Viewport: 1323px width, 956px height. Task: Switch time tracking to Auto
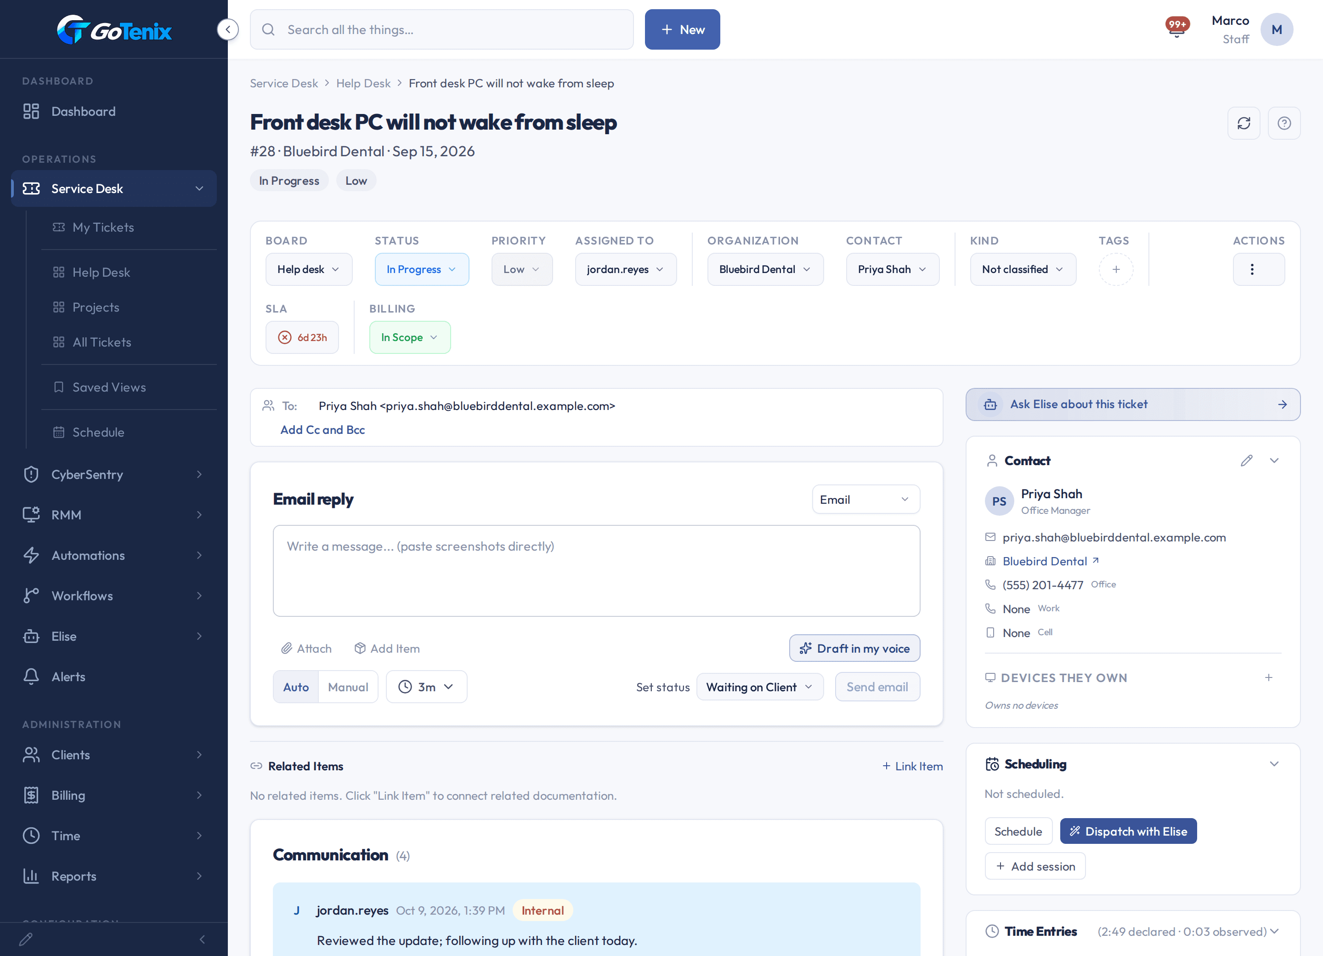coord(296,687)
